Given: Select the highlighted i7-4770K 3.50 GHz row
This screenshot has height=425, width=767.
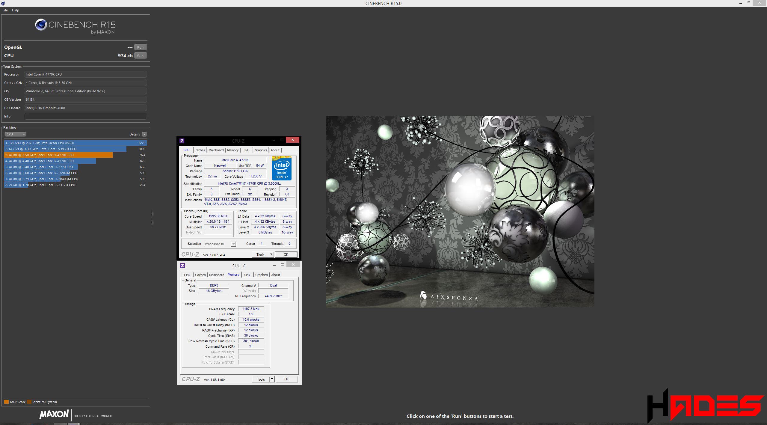Looking at the screenshot, I should 75,155.
